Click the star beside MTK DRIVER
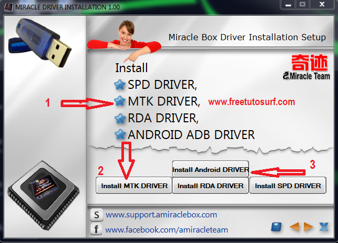The height and width of the screenshot is (243, 338). [120, 101]
